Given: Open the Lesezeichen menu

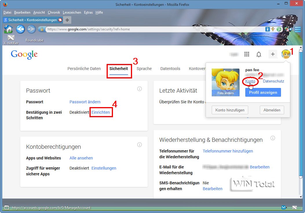Looking at the screenshot, I should click(72, 12).
